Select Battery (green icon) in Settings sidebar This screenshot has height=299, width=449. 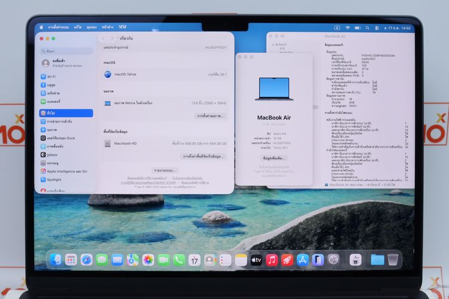tap(66, 102)
